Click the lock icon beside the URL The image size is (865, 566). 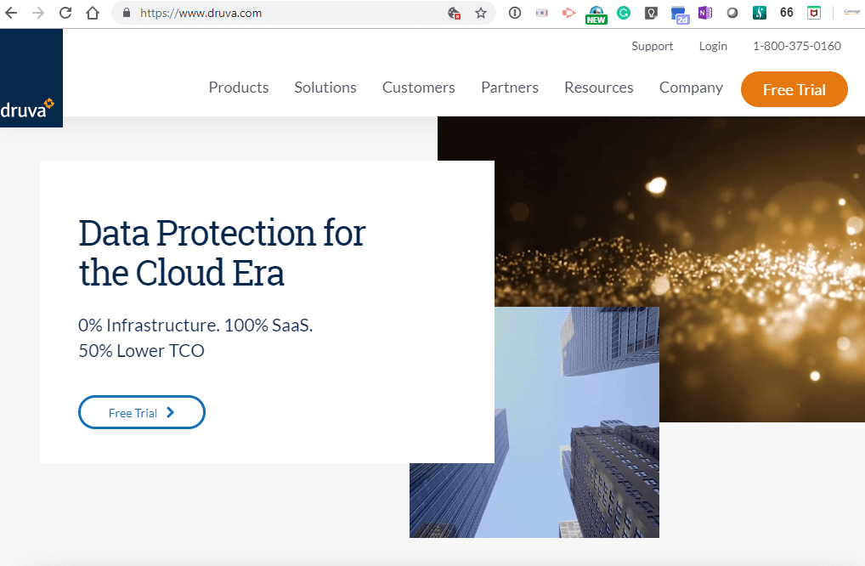[x=127, y=13]
